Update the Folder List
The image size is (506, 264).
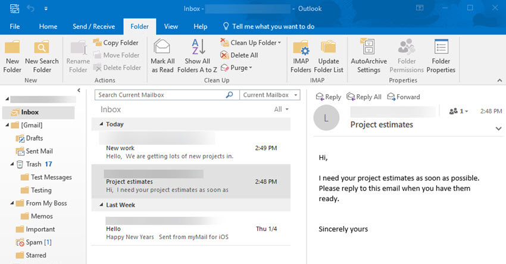329,56
